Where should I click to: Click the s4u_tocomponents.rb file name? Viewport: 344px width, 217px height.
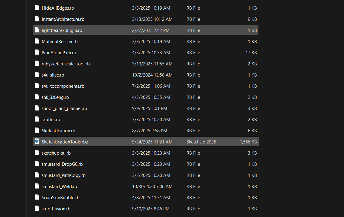coord(63,86)
